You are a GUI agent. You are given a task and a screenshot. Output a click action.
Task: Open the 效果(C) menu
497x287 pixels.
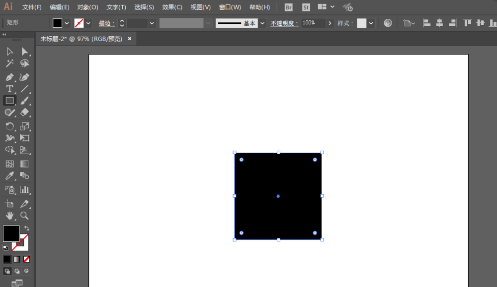coord(172,7)
